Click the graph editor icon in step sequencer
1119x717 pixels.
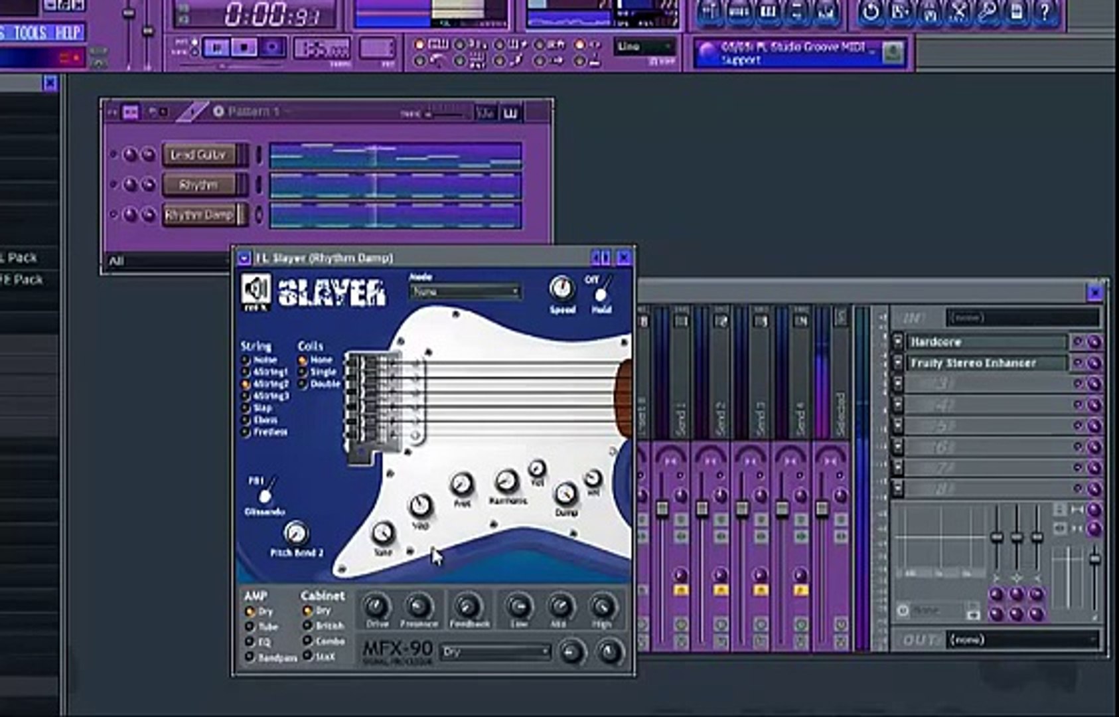(x=486, y=114)
